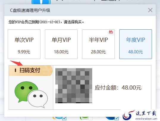Close the C盘极速清理用户升级 dialog
This screenshot has width=160, height=121.
150,10
